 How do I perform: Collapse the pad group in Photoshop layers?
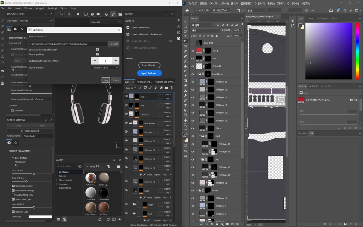[x=200, y=159]
